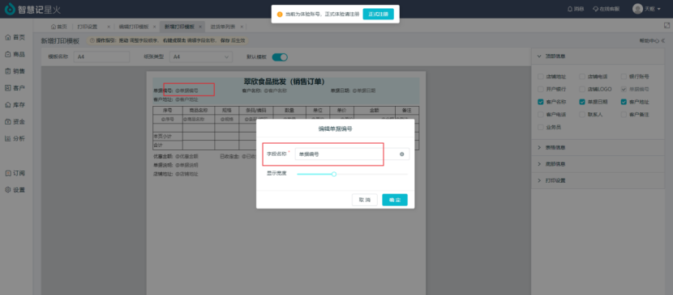
Task: Click the 确定 button in dialog
Action: [x=395, y=200]
